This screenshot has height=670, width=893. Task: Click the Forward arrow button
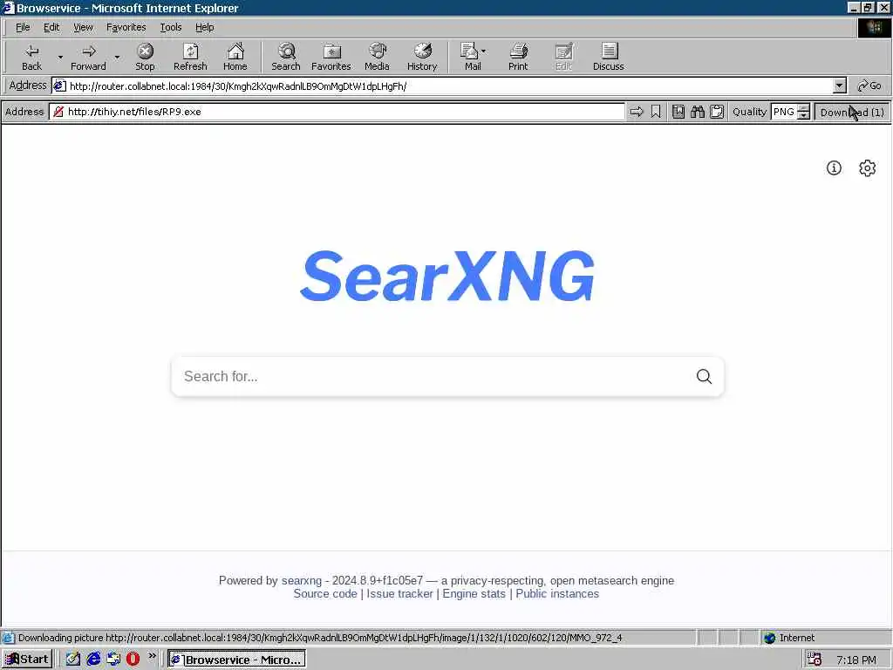88,57
